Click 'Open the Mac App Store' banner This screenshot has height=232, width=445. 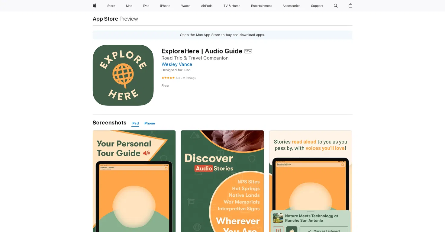click(x=222, y=35)
